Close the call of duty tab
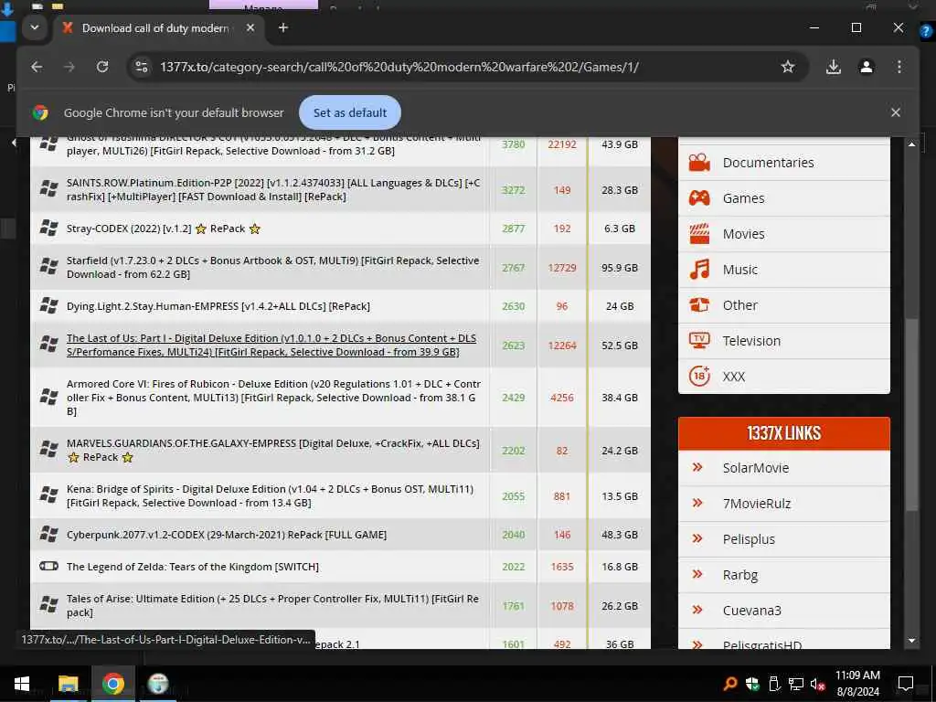936x702 pixels. (250, 27)
